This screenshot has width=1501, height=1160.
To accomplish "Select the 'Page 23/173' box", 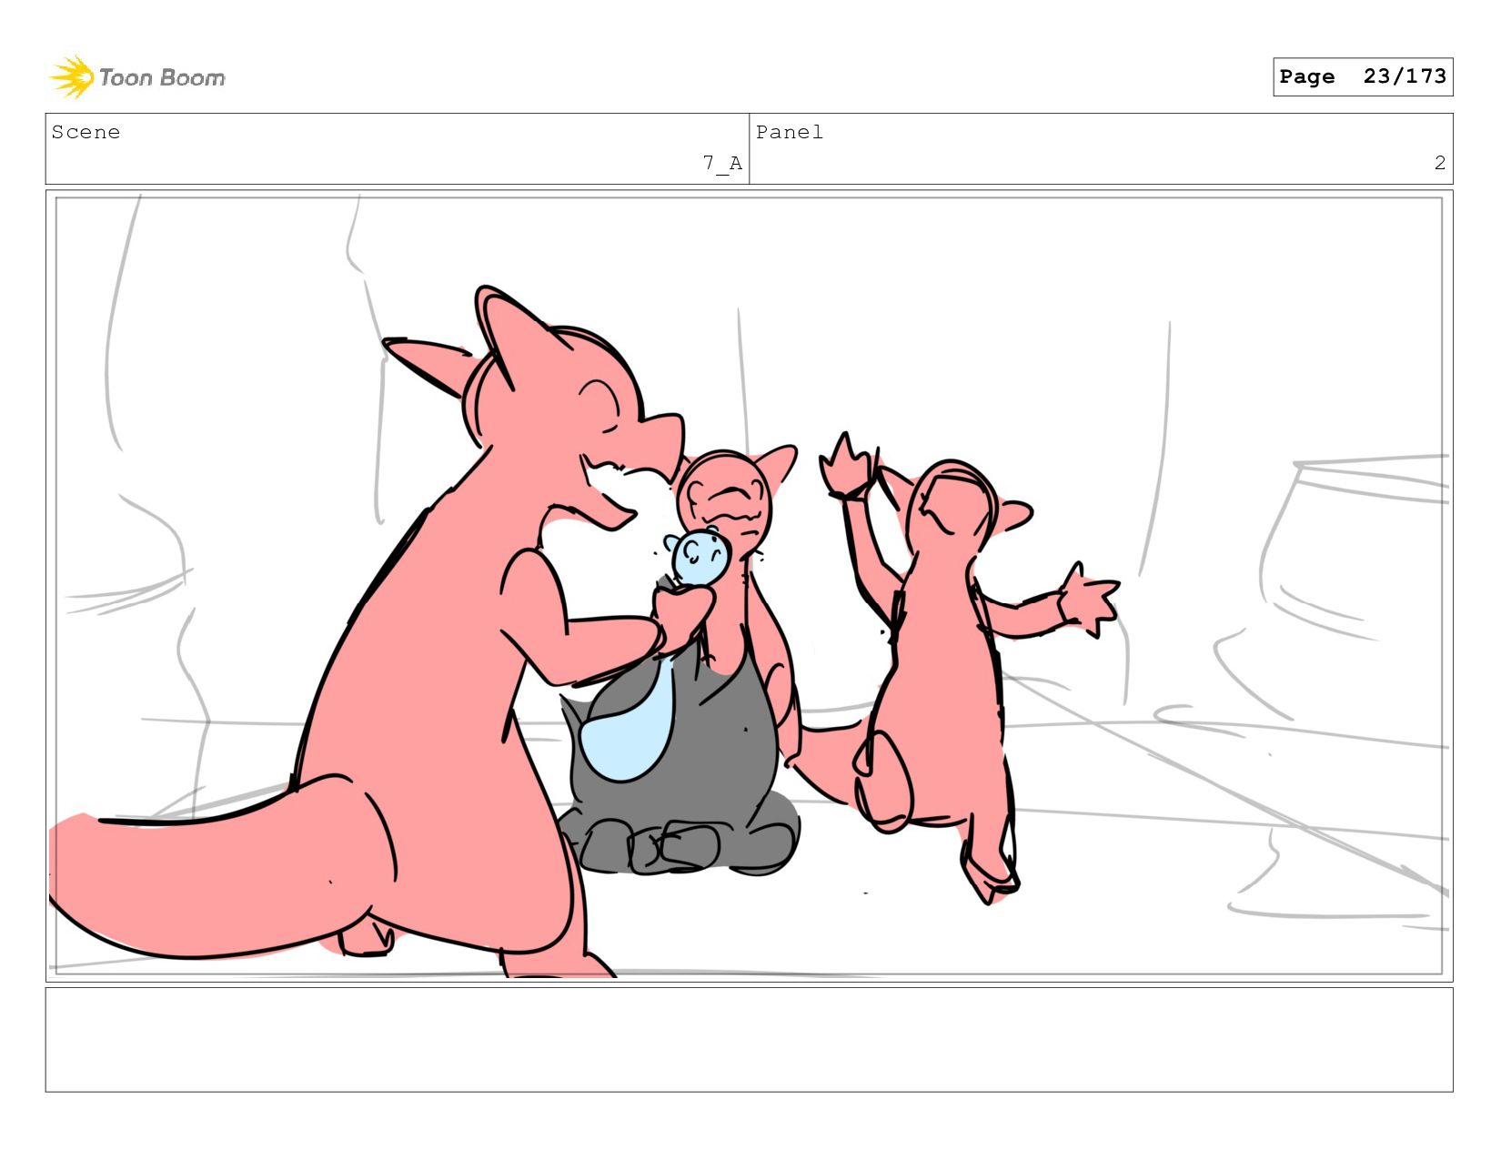I will (1363, 76).
